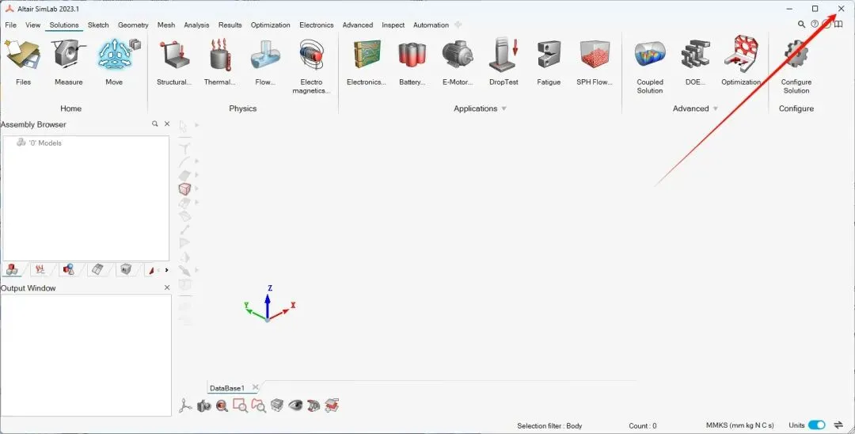Image resolution: width=855 pixels, height=434 pixels.
Task: Open the documentation book icon
Action: (x=838, y=25)
